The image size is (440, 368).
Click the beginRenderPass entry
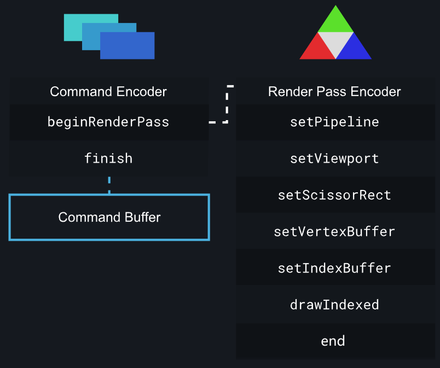[108, 122]
